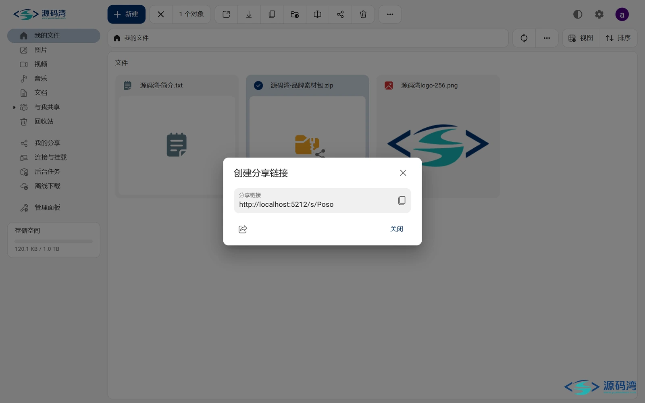645x403 pixels.
Task: Refresh the file list
Action: coord(524,38)
